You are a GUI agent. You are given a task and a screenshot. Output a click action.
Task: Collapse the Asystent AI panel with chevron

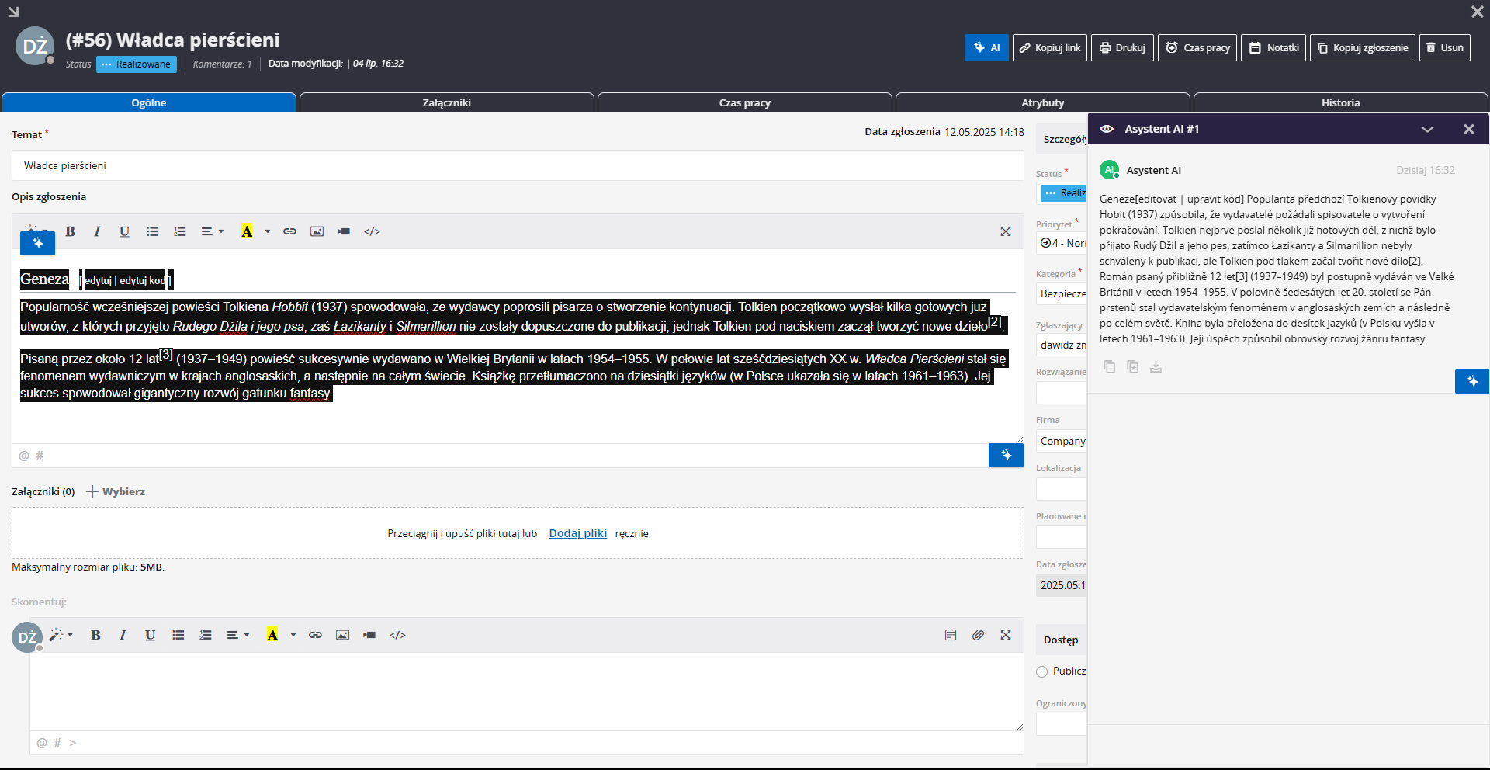1427,129
